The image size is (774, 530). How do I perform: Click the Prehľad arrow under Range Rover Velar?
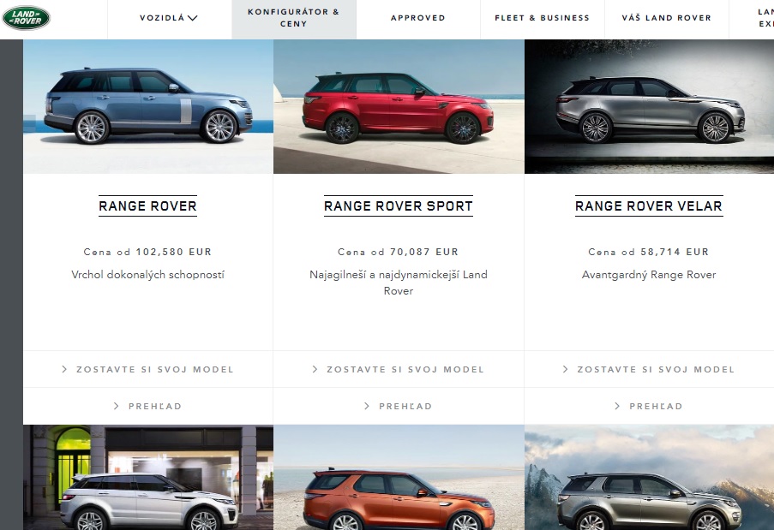coord(617,406)
